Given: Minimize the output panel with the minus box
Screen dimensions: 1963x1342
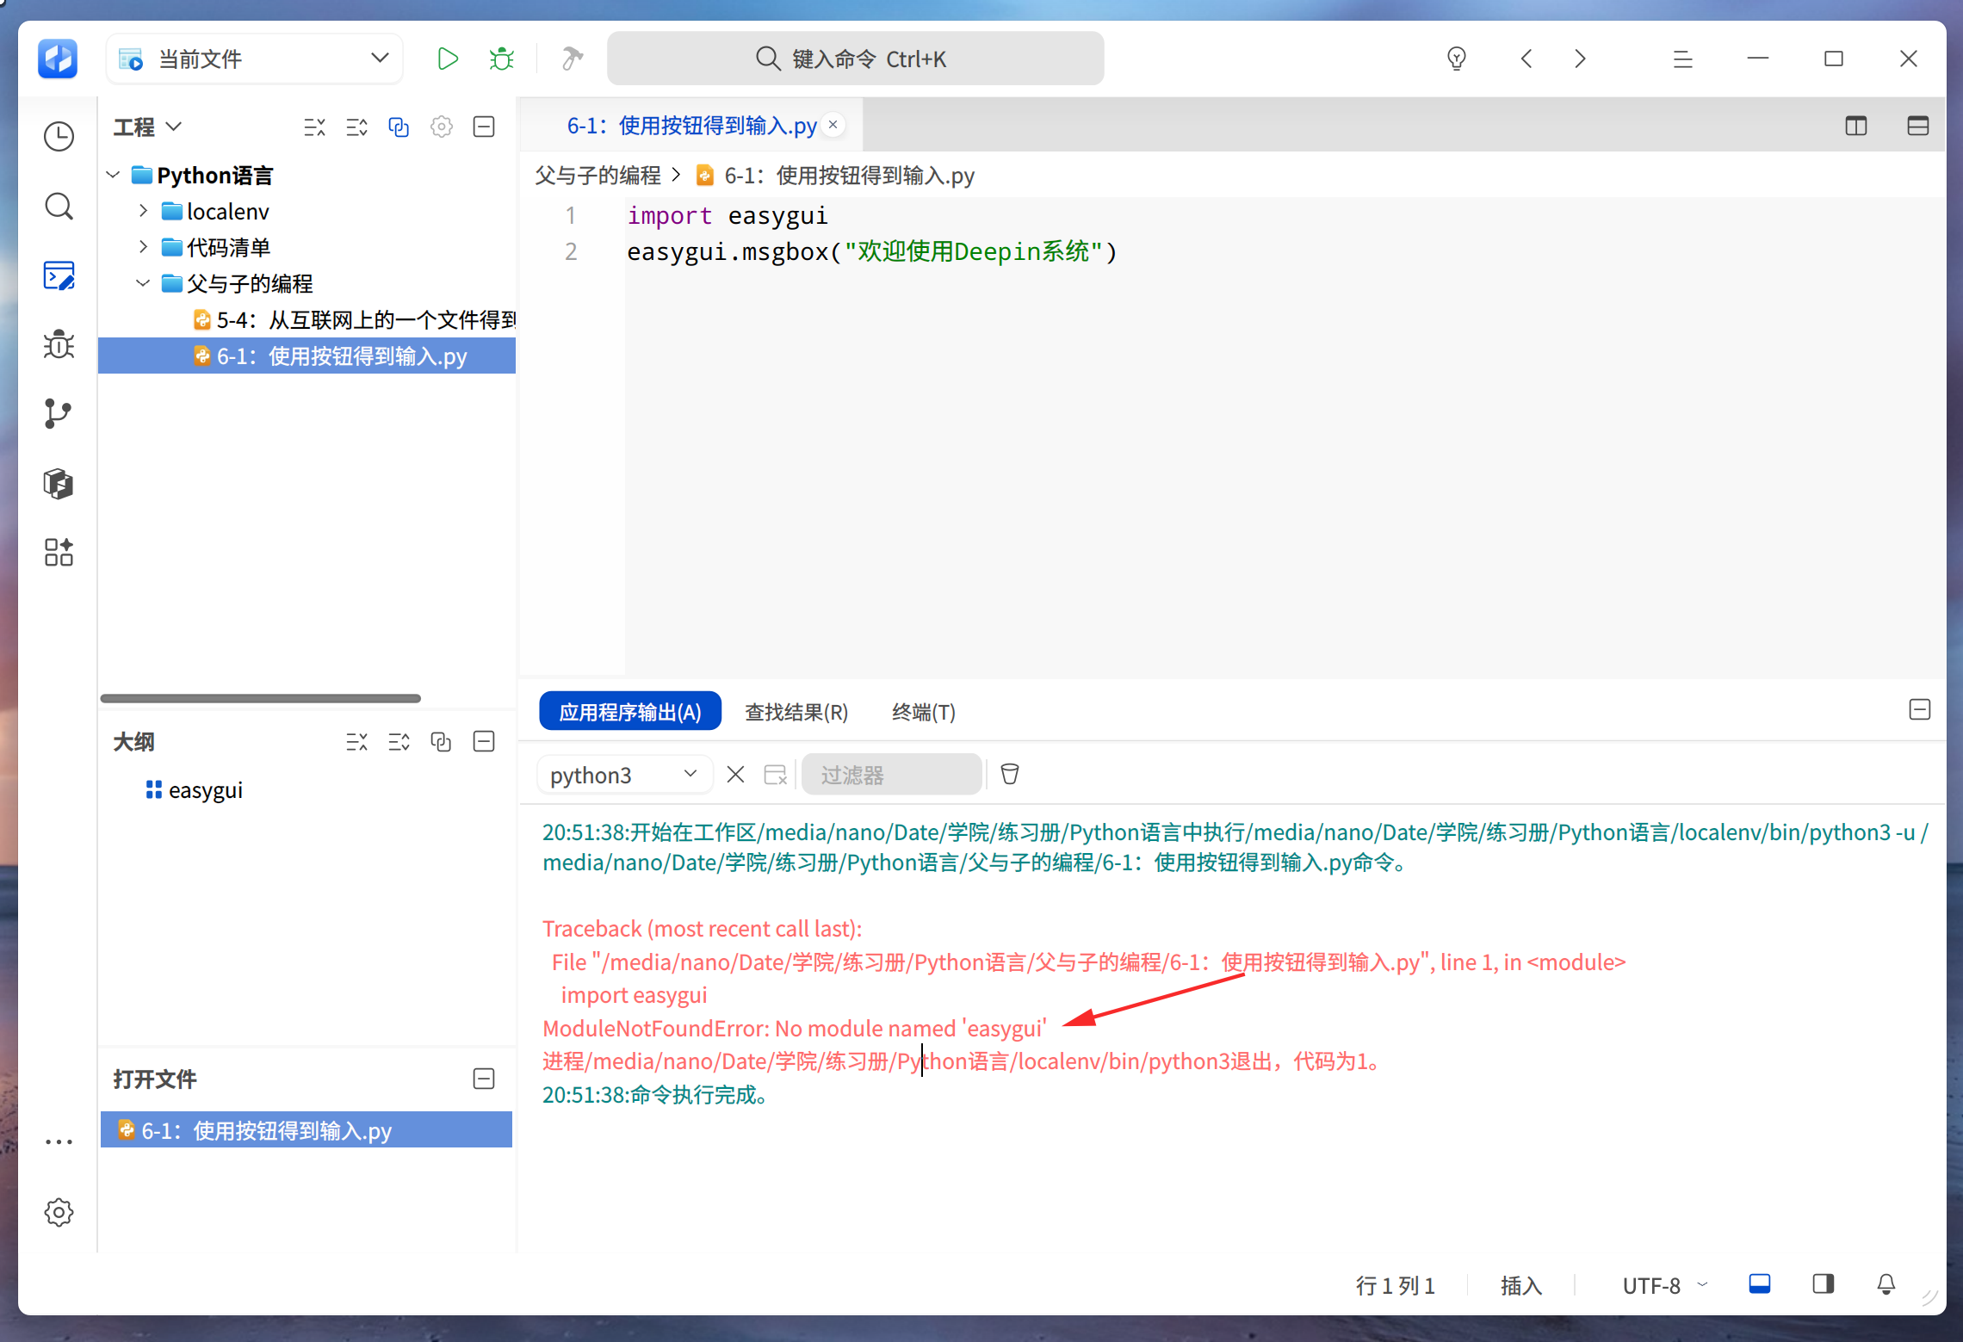Looking at the screenshot, I should [1919, 709].
